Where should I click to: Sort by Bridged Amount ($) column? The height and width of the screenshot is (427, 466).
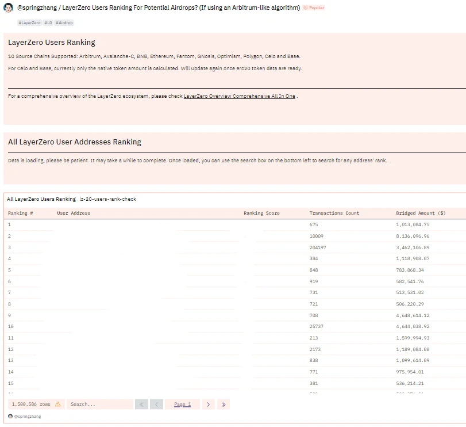421,213
